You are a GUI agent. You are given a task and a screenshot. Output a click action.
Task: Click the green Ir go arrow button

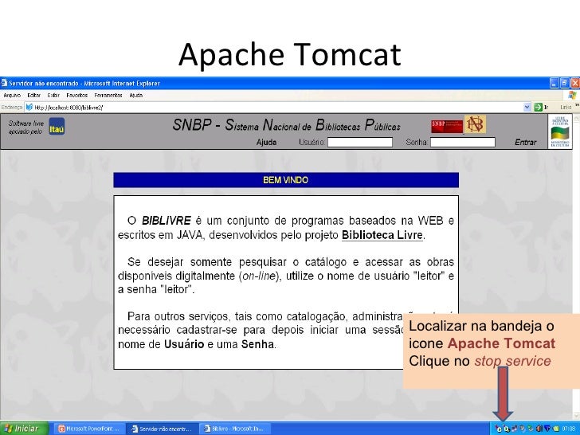point(538,108)
